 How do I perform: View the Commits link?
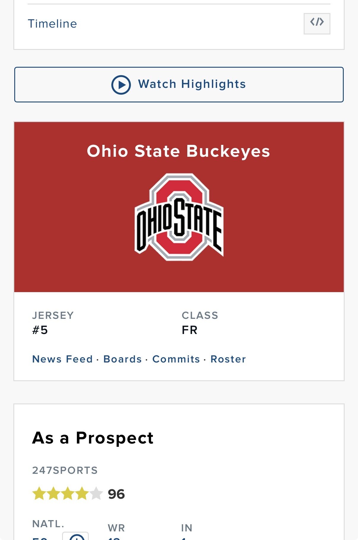(x=176, y=359)
